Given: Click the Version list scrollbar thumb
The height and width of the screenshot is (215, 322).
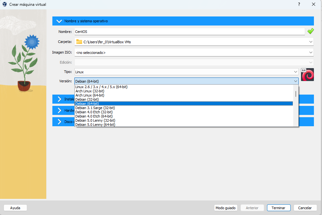Looking at the screenshot, I should coord(296,94).
